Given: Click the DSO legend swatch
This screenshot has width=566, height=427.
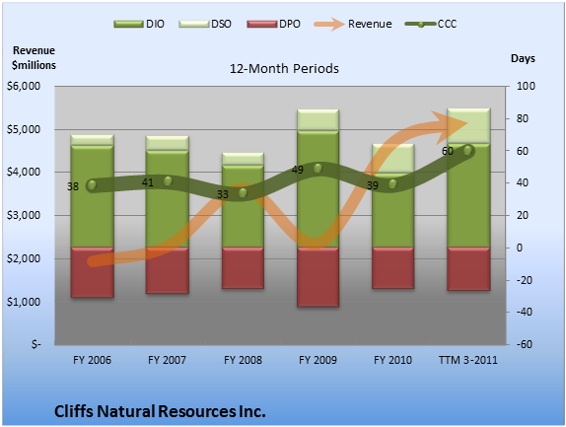Looking at the screenshot, I should (194, 24).
